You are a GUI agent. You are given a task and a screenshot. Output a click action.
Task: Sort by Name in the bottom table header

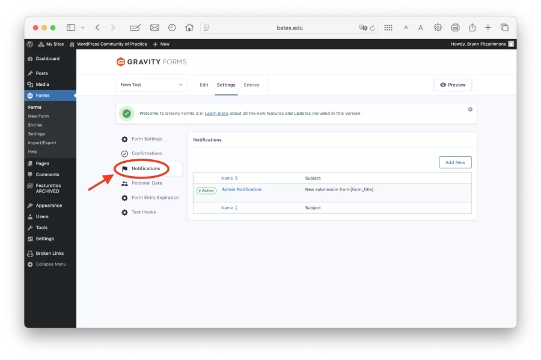click(x=230, y=207)
